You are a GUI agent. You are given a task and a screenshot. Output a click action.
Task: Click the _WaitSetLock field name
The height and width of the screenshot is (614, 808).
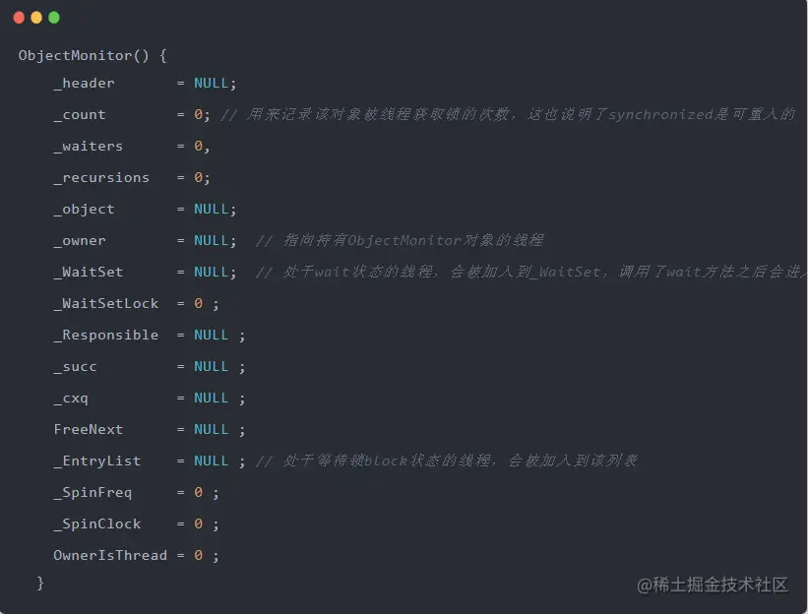[x=105, y=303]
